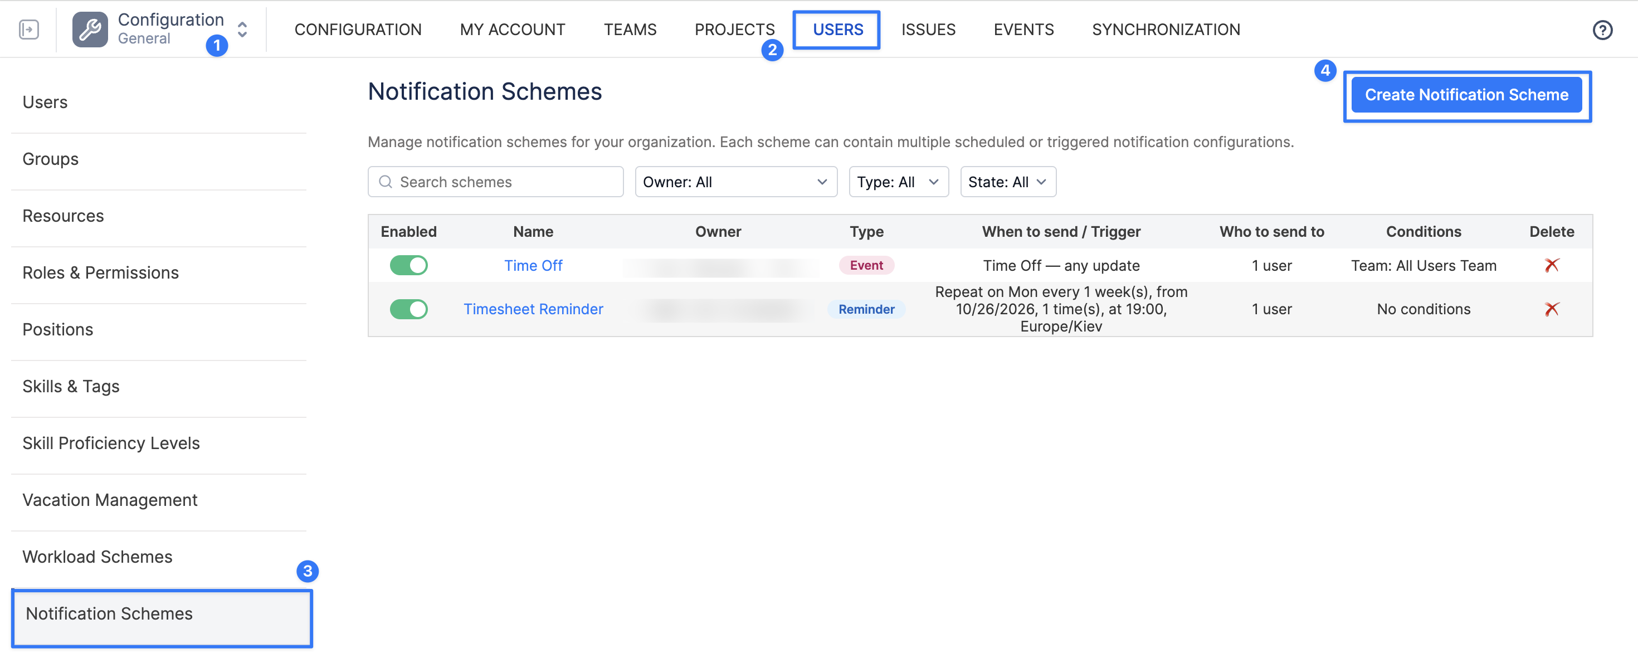Open the Type: All filter
1638x653 pixels.
tap(898, 182)
